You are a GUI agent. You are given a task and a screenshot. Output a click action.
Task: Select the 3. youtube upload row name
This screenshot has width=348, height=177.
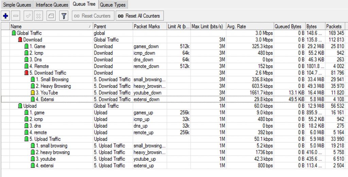click(x=46, y=159)
